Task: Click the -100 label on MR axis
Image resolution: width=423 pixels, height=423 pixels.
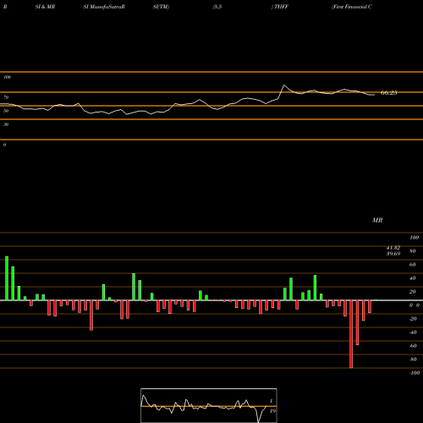Action: [x=415, y=373]
